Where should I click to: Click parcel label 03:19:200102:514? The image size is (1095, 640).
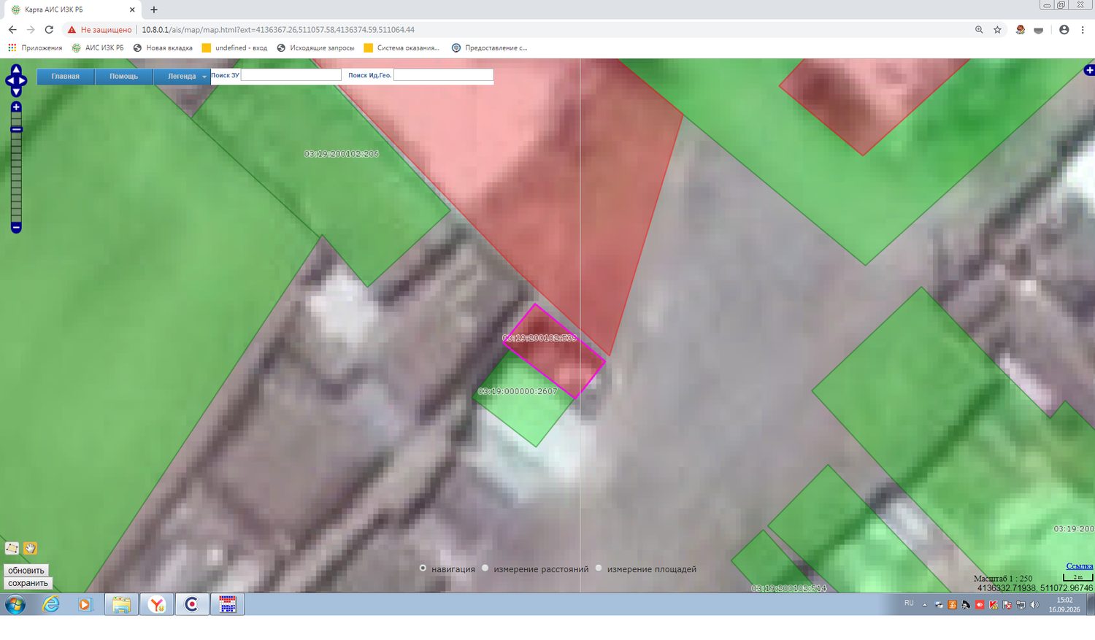pos(789,588)
